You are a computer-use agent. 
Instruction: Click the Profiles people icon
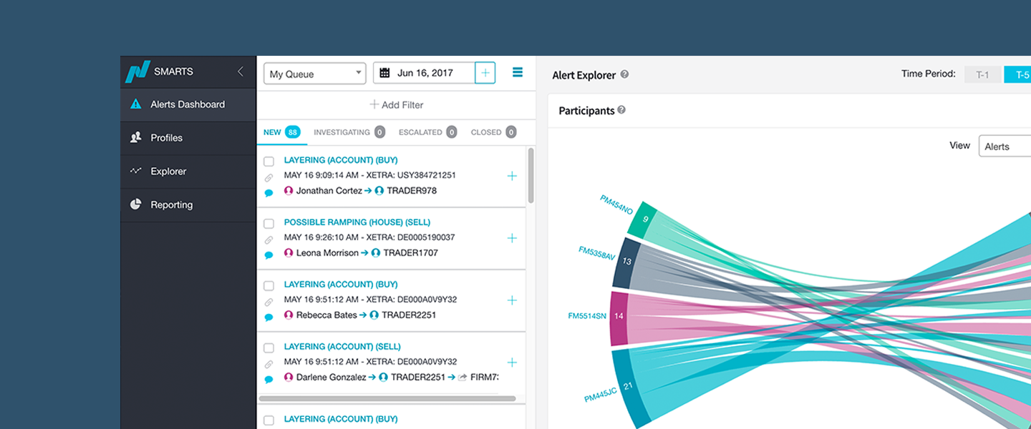pos(135,137)
